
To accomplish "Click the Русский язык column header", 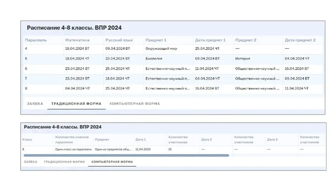I will [x=119, y=40].
